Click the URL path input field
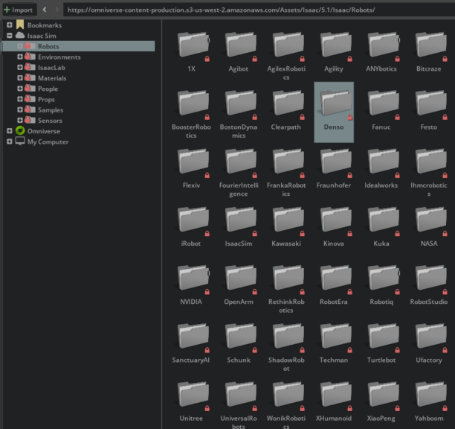Viewport: 455px width, 429px height. click(x=253, y=10)
